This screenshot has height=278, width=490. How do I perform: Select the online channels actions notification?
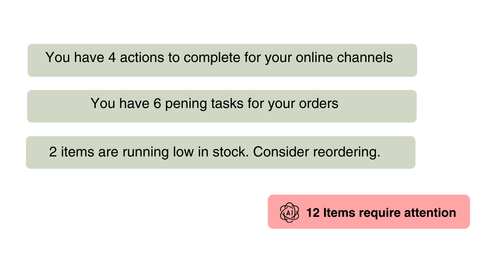point(222,60)
